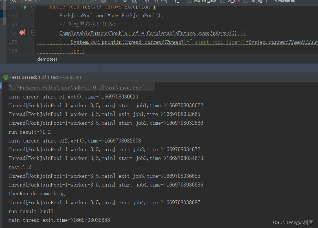Click the 'try {' statement on line 156
This screenshot has width=318, height=228.
pyautogui.click(x=78, y=51)
